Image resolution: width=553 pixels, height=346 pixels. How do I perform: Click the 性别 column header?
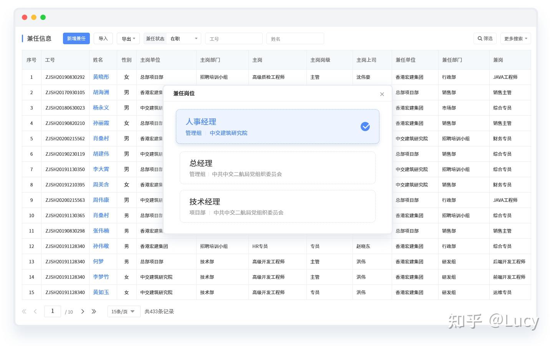(127, 60)
